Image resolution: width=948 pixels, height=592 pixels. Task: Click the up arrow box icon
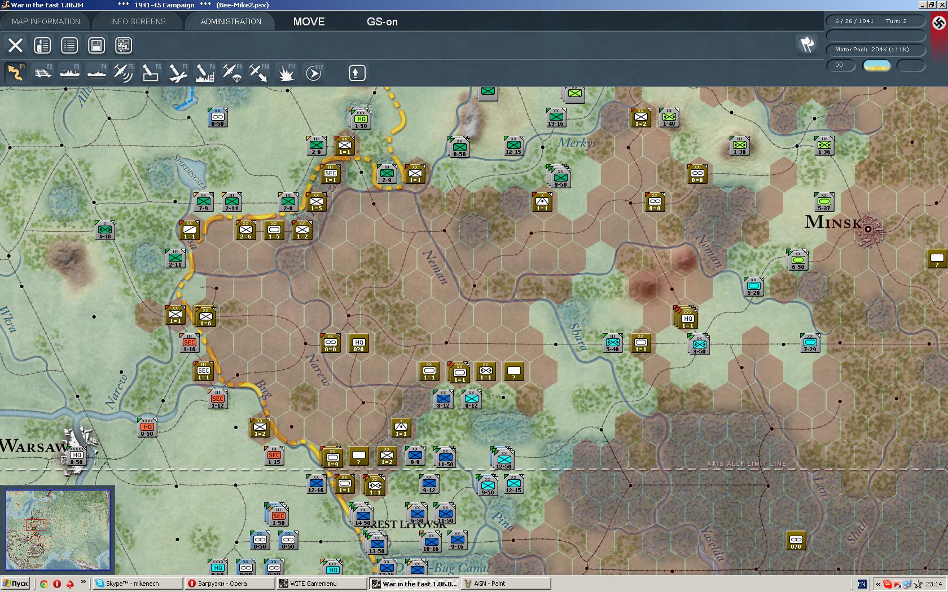tap(357, 73)
